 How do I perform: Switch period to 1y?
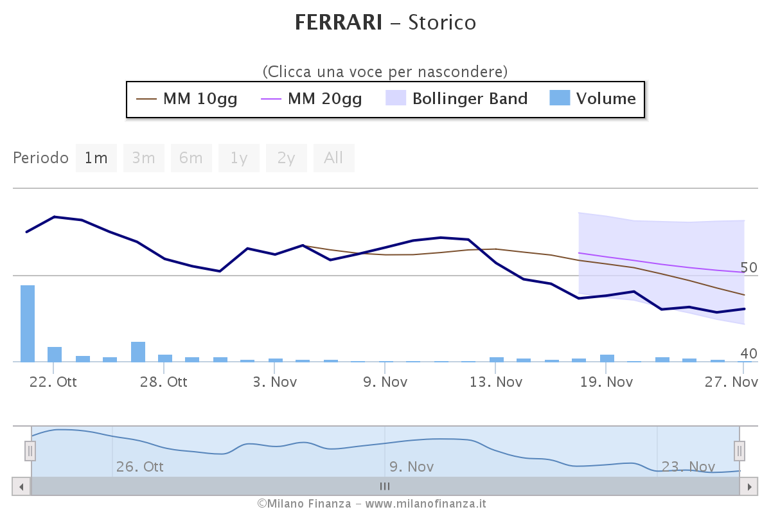tap(239, 158)
